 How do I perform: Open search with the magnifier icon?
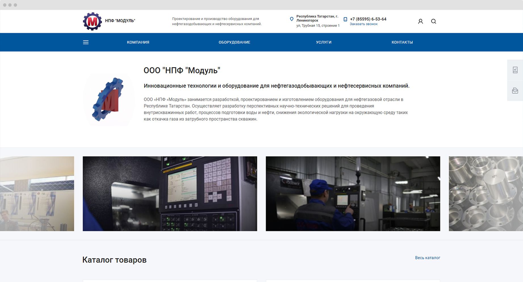(434, 21)
